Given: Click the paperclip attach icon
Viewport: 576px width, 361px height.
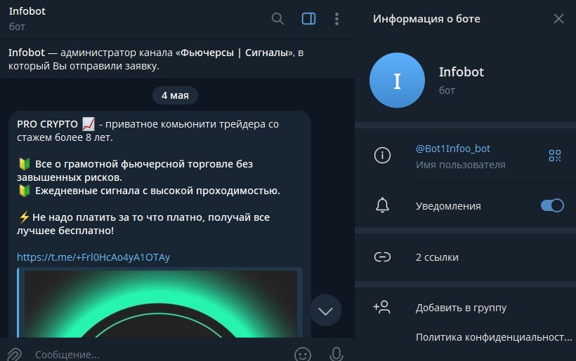Looking at the screenshot, I should pos(14,354).
